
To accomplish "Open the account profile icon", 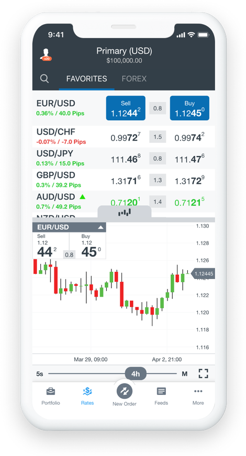I will point(46,54).
